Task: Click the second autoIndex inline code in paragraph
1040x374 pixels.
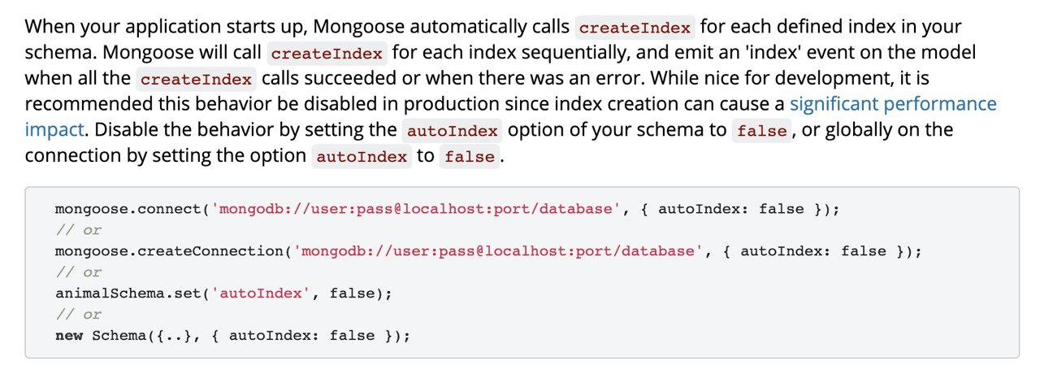Action: (x=362, y=157)
